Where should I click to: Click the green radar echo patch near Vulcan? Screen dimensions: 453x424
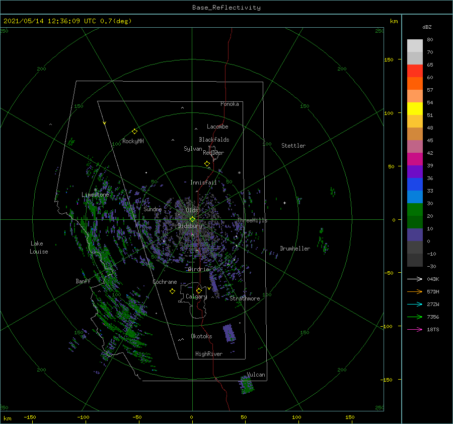pyautogui.click(x=247, y=385)
